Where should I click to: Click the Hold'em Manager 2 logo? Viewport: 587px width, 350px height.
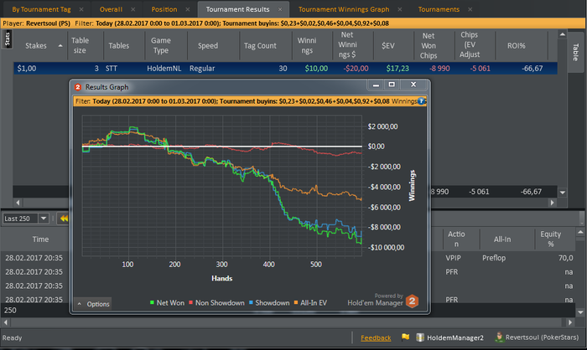pyautogui.click(x=412, y=301)
